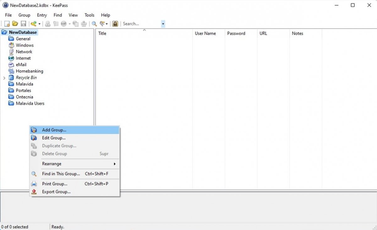Image resolution: width=377 pixels, height=230 pixels.
Task: Open the Search box dropdown arrow
Action: click(163, 24)
